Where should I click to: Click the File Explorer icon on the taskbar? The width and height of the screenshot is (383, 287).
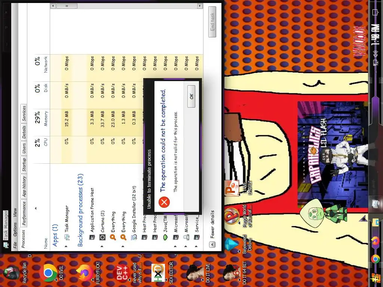coord(376,222)
